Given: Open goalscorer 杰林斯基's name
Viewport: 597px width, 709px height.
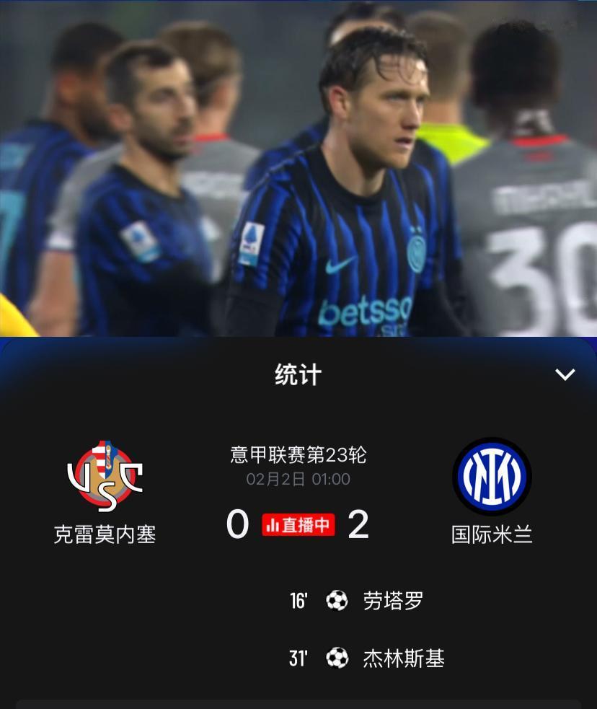Looking at the screenshot, I should (x=404, y=658).
